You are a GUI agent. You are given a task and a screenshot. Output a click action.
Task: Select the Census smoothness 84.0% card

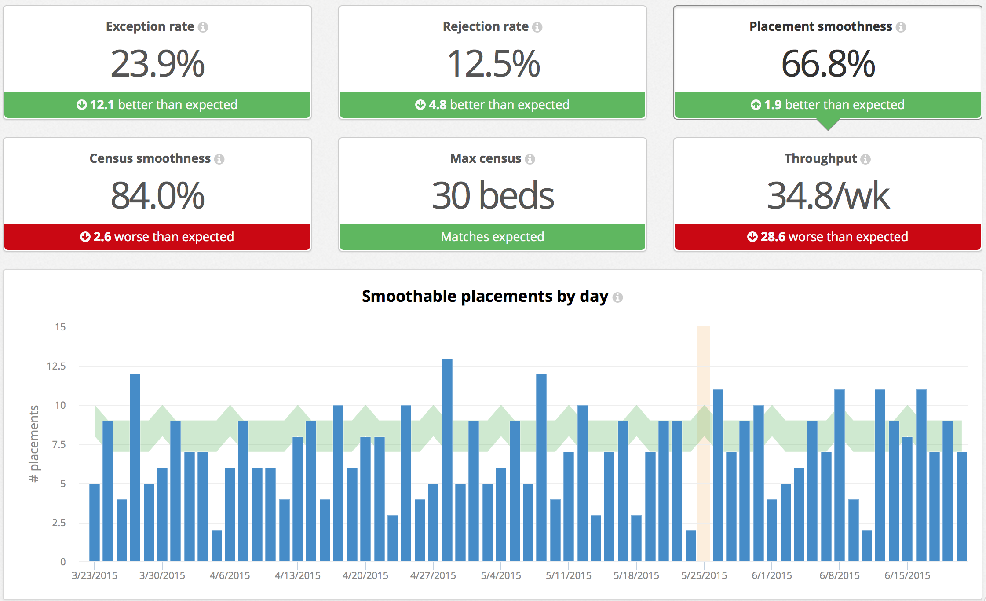(x=157, y=194)
